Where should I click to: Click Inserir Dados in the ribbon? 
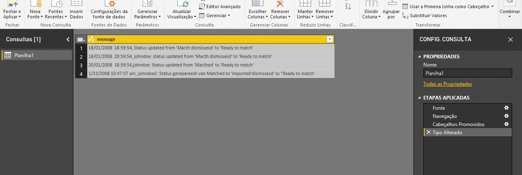coord(76,10)
